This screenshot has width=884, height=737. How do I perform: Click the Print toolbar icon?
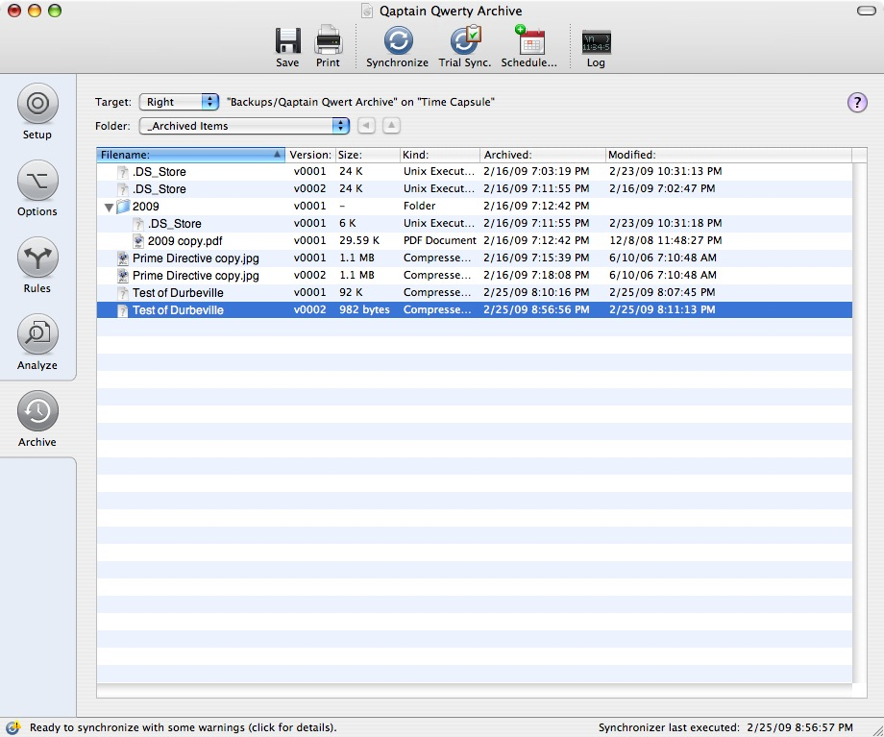(328, 40)
